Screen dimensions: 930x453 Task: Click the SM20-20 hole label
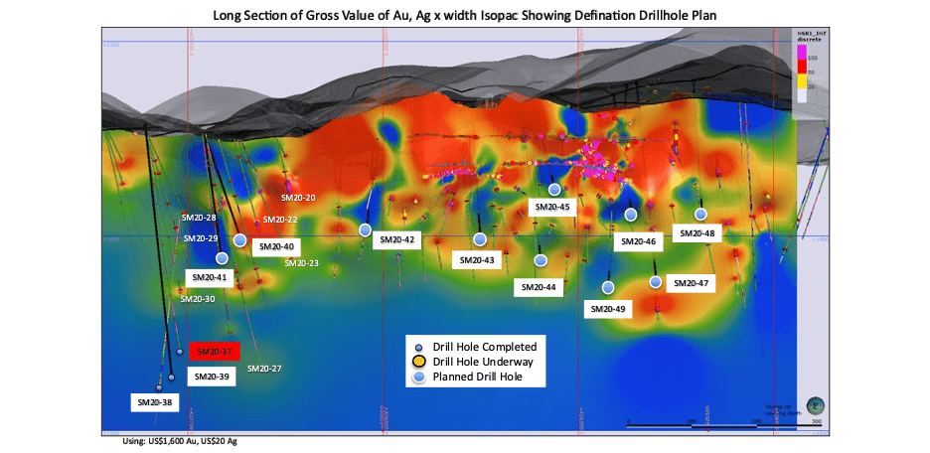tap(299, 198)
